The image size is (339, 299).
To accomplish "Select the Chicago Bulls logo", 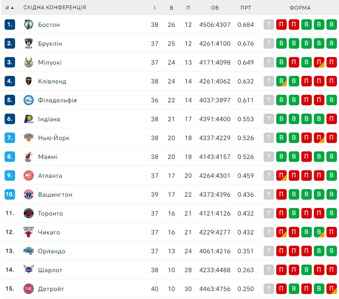I will point(28,232).
